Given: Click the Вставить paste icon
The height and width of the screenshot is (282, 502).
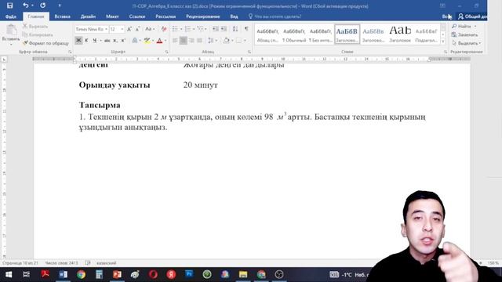Looking at the screenshot, I should [11, 31].
